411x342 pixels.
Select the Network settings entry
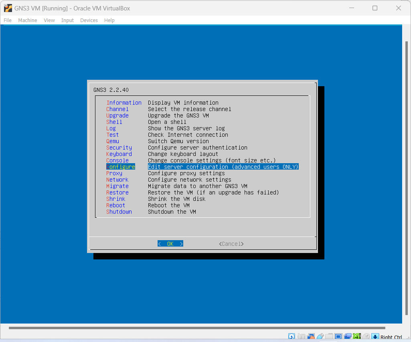click(168, 180)
